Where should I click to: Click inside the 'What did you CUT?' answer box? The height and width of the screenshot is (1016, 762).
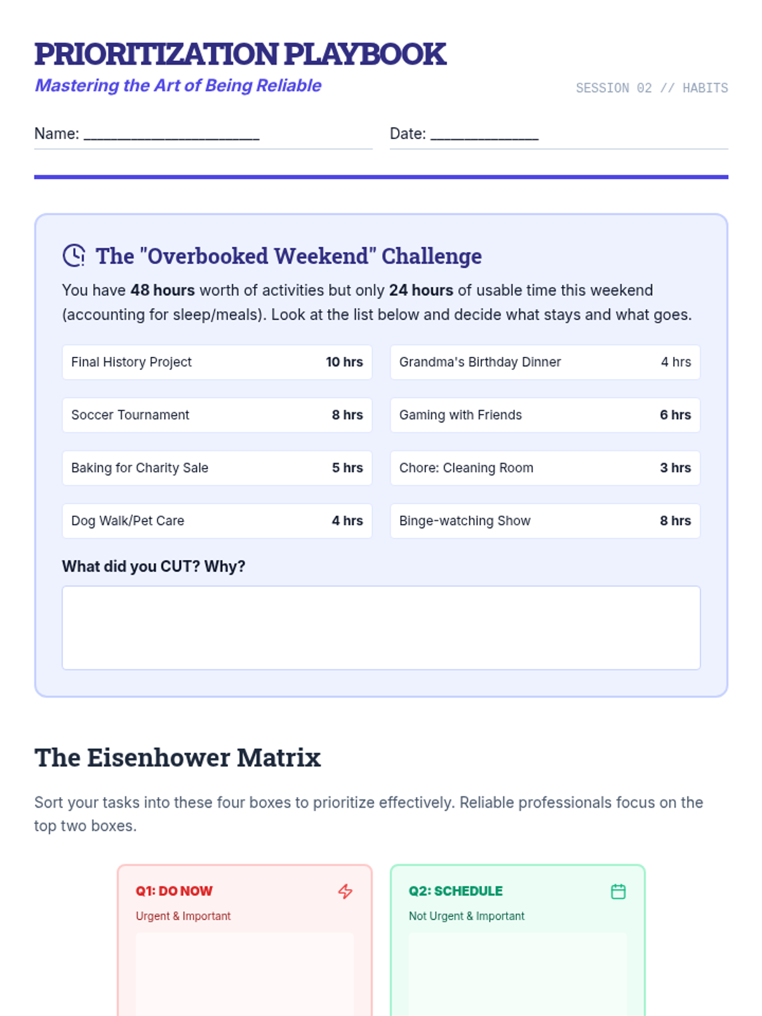(381, 627)
